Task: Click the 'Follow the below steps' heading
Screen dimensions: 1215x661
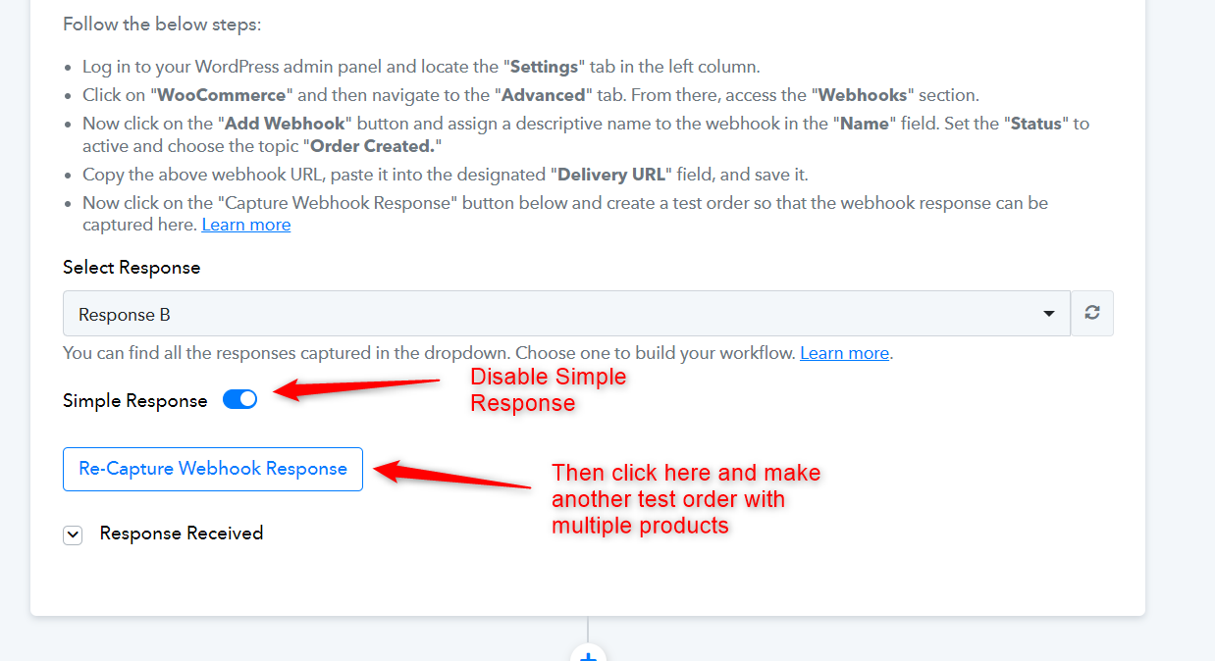Action: [x=162, y=24]
